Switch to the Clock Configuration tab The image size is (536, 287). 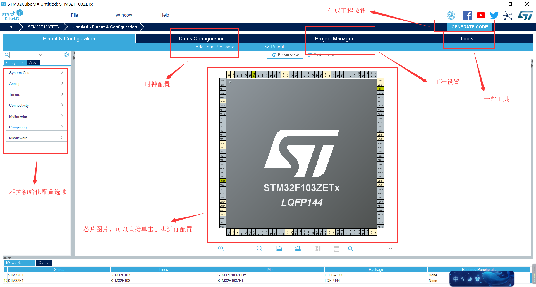click(x=202, y=38)
